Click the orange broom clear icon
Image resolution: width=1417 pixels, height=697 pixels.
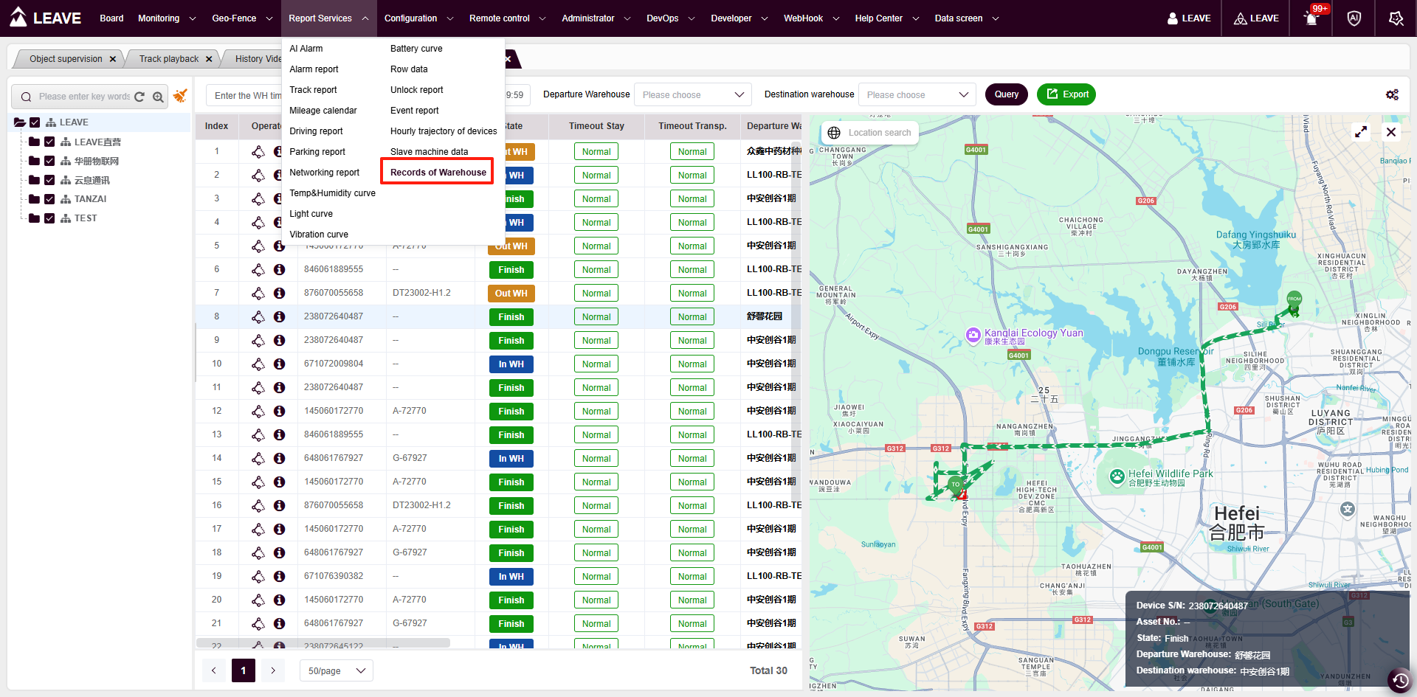pos(180,96)
